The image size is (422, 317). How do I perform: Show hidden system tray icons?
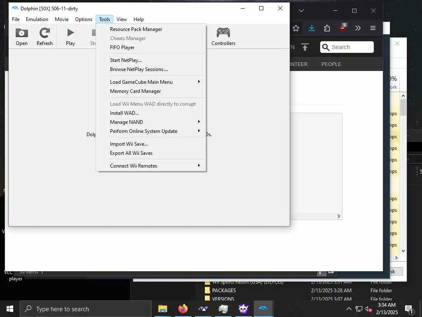pyautogui.click(x=349, y=309)
